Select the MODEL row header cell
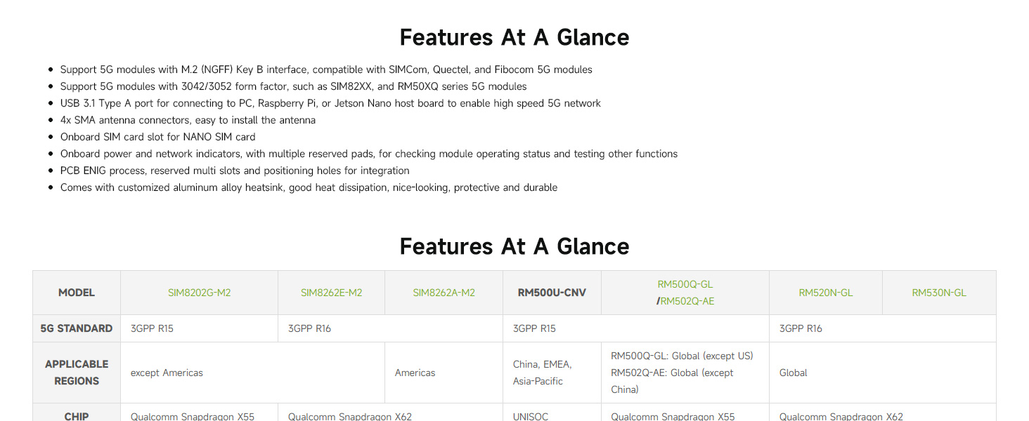The height and width of the screenshot is (421, 1029). pos(77,293)
